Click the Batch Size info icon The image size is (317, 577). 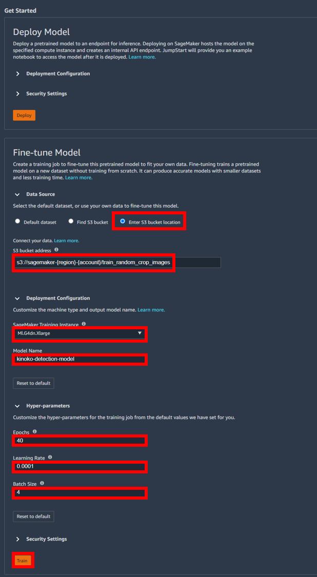pyautogui.click(x=42, y=483)
